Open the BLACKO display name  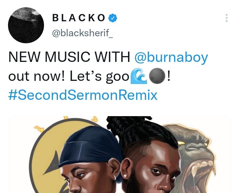coord(79,18)
